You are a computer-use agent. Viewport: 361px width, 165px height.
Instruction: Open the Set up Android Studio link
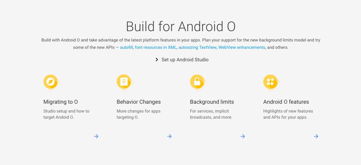[185, 60]
